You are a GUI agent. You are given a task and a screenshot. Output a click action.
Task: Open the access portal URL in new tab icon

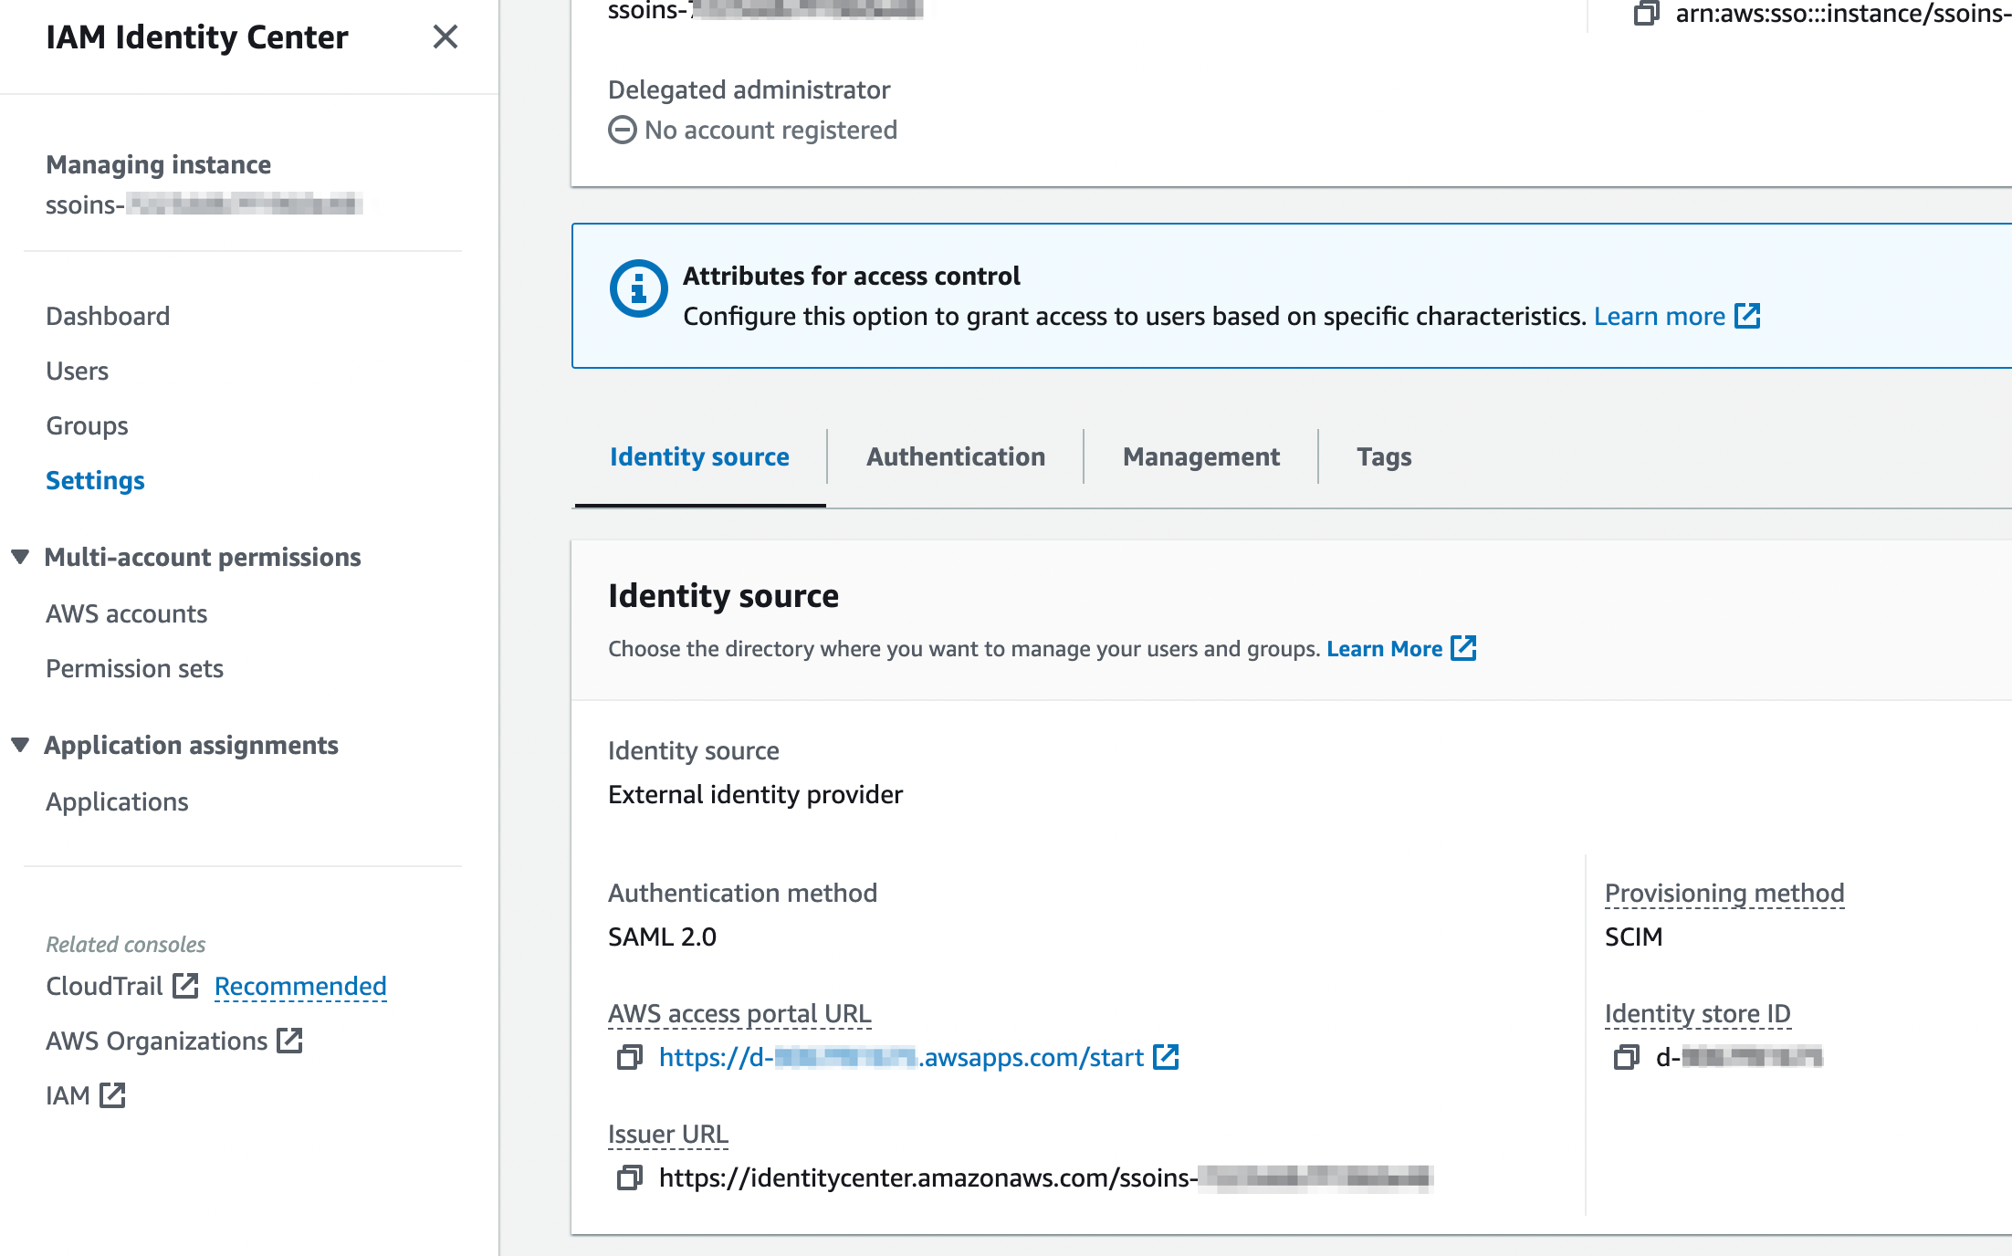(x=1167, y=1057)
